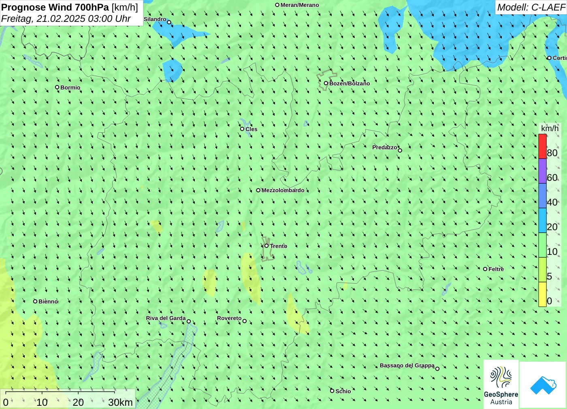The height and width of the screenshot is (409, 567).
Task: Click the legend value '40'
Action: click(x=552, y=202)
